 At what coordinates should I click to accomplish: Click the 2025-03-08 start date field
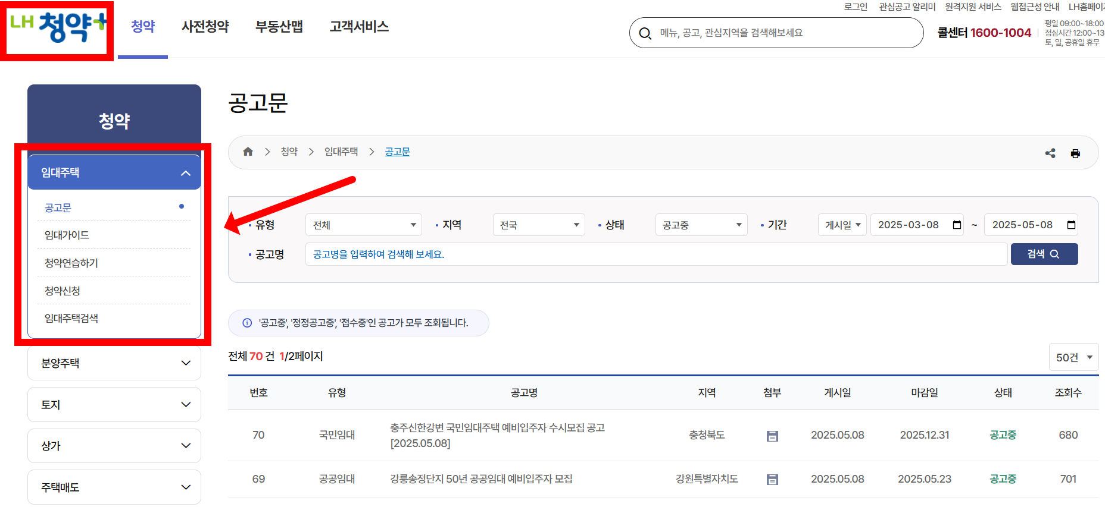(917, 225)
